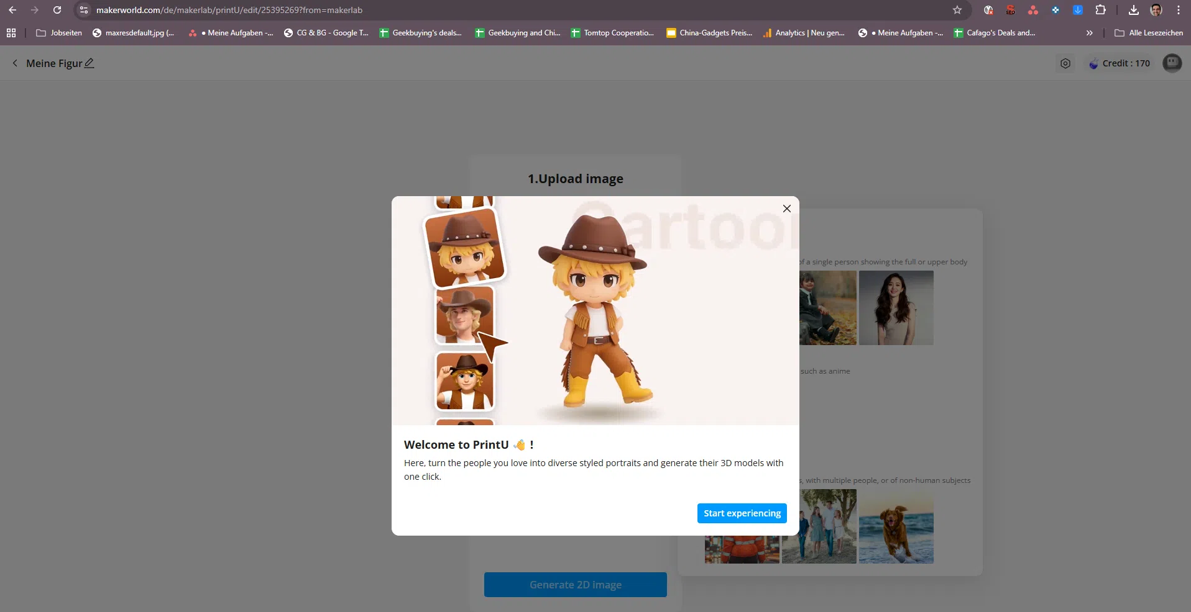
Task: Click the Start experiencing button
Action: click(x=742, y=513)
